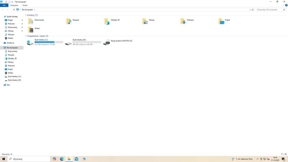Select the Pobrane folder in the Foldery group
The width and height of the screenshot is (288, 162).
pos(187,21)
